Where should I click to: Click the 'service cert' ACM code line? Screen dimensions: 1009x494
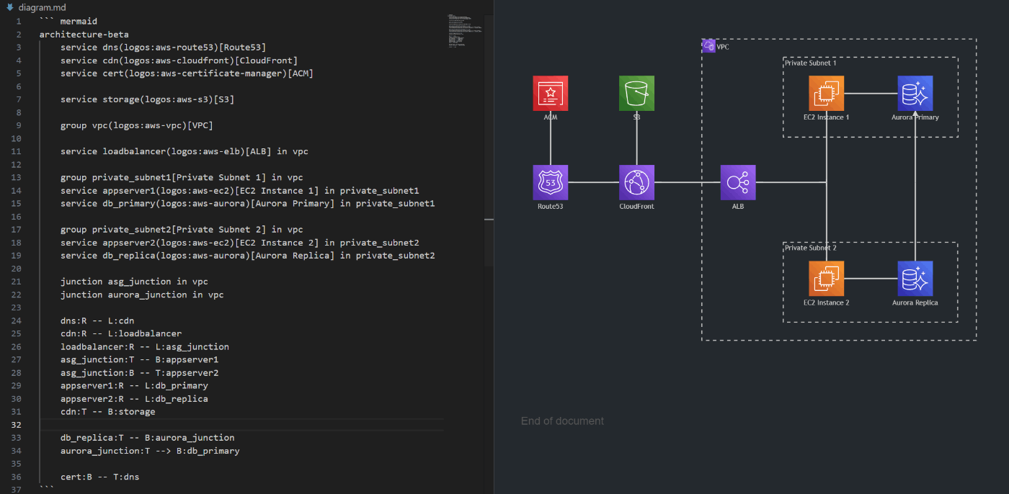pos(187,73)
